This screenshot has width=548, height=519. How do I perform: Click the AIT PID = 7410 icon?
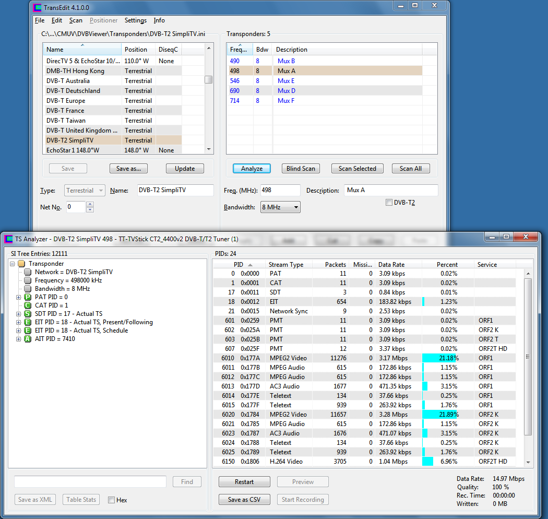coord(28,339)
